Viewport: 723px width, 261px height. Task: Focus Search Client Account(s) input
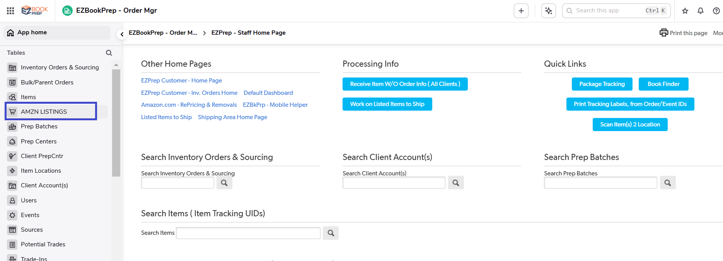(394, 183)
